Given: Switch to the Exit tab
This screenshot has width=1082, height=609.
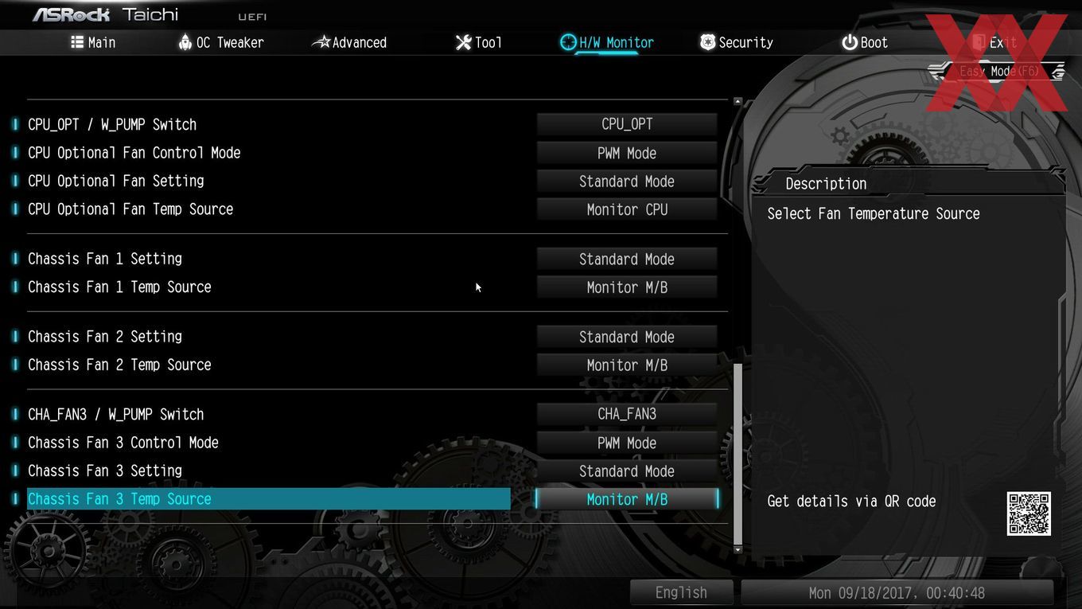Looking at the screenshot, I should click(994, 42).
